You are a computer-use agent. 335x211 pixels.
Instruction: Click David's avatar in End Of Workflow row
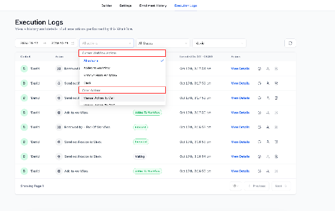pyautogui.click(x=24, y=127)
